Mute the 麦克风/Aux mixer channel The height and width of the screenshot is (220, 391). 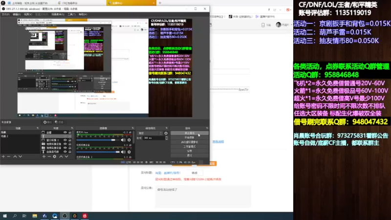pos(123,140)
